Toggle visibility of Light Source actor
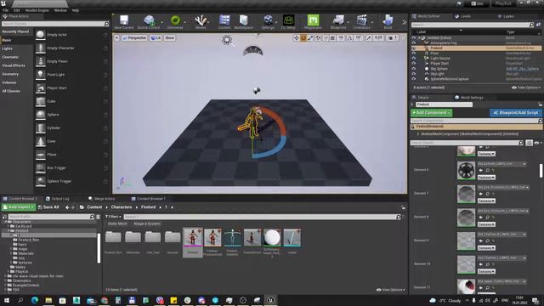544x306 pixels. tap(414, 59)
